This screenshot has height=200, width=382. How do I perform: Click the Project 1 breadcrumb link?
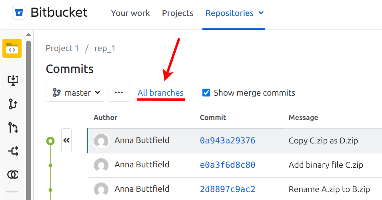62,49
